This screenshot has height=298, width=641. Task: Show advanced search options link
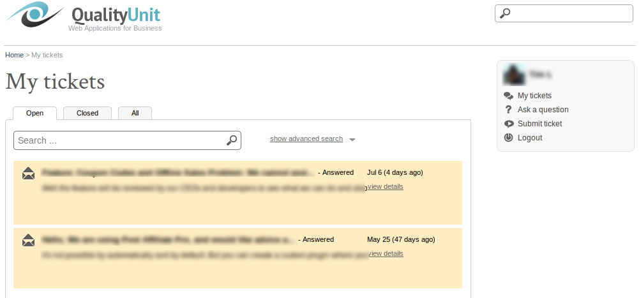306,138
